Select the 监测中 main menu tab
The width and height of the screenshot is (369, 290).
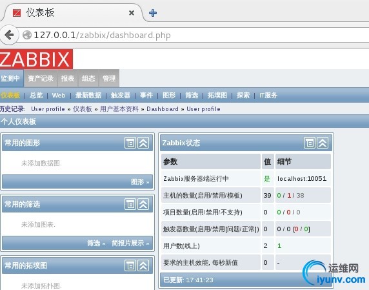click(12, 78)
